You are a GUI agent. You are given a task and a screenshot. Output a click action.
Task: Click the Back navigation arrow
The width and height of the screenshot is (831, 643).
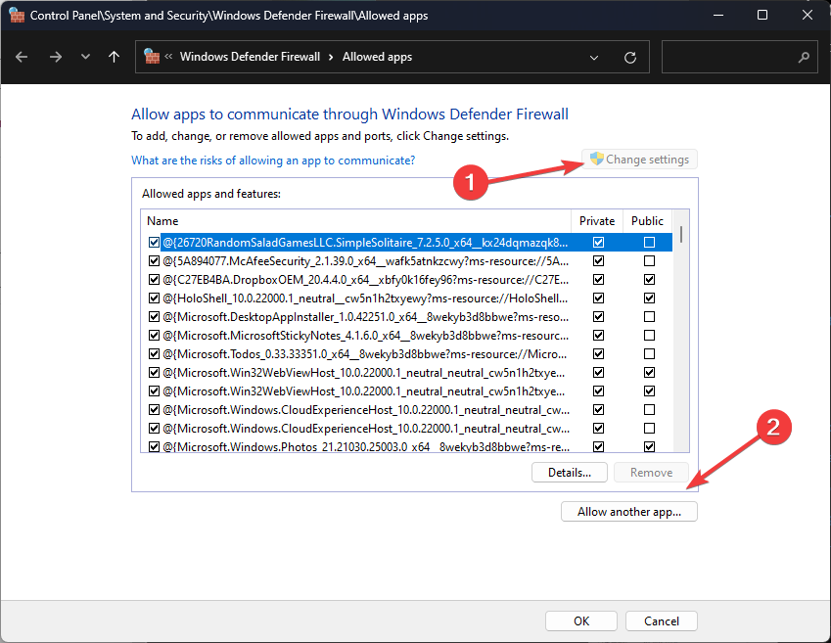[x=22, y=57]
